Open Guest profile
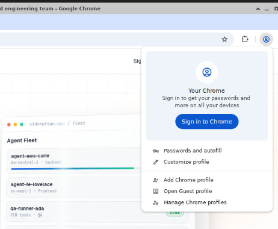The height and width of the screenshot is (229, 278). tap(207, 191)
